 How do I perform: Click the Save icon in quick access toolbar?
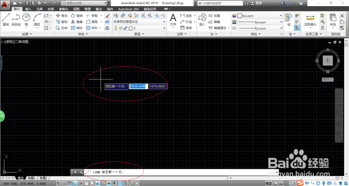[x=27, y=3]
